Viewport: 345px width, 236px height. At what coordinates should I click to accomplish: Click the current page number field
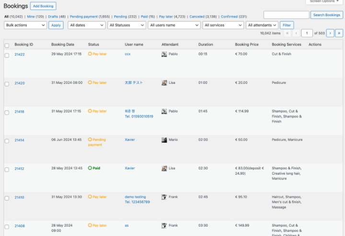pyautogui.click(x=307, y=33)
